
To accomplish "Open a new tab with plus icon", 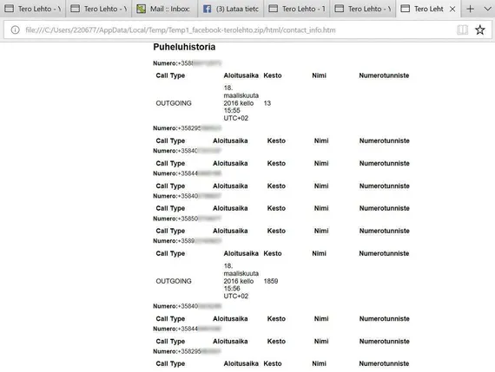I will pos(470,9).
